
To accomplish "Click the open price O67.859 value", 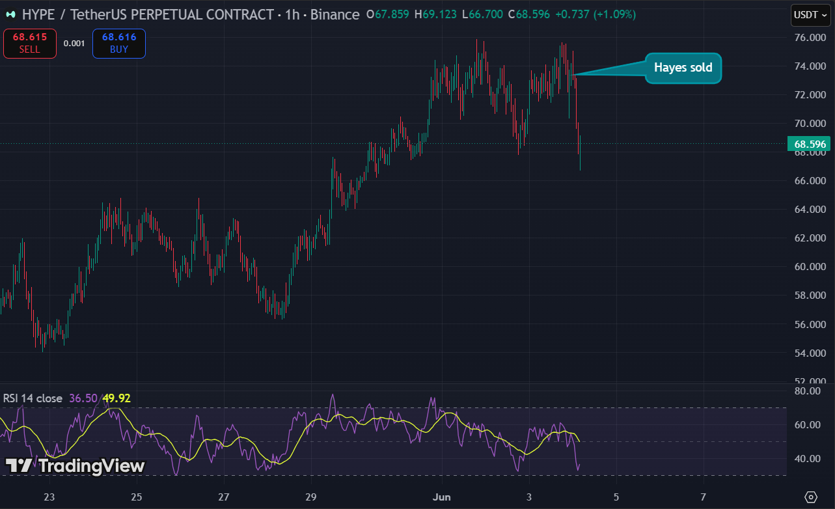I will [x=388, y=14].
